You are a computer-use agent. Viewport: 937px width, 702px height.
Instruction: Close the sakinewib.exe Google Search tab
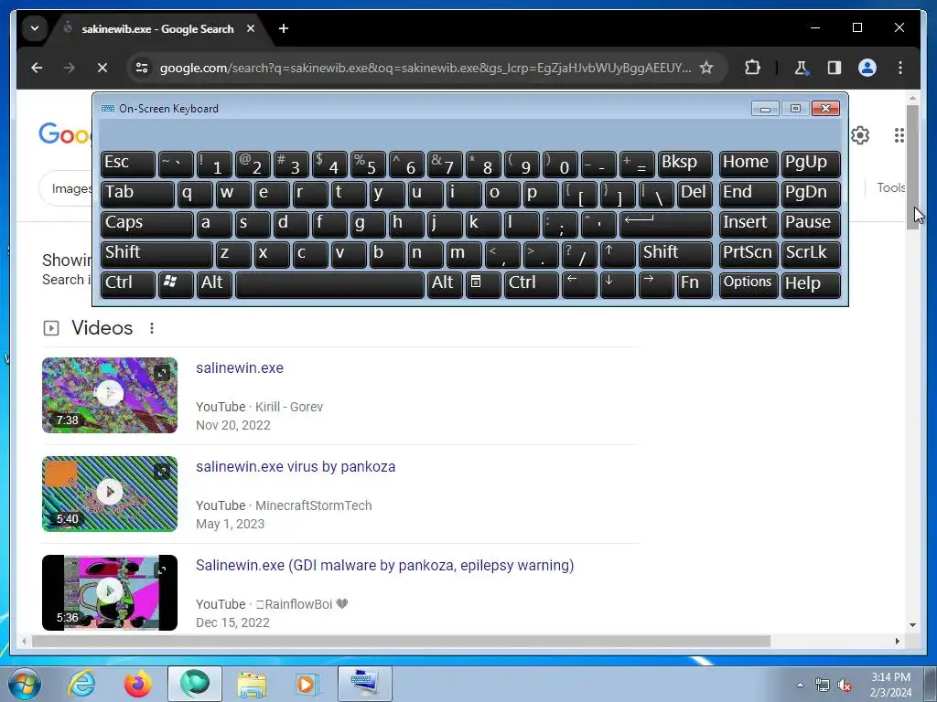(x=251, y=28)
